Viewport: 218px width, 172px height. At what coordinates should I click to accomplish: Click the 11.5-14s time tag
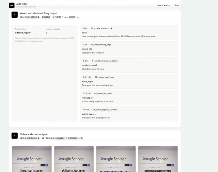coord(87,94)
